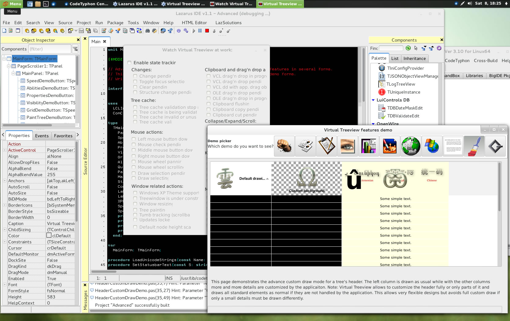Viewport: 510px width, 321px height.
Task: Toggle Default node height scale checkbox
Action: [x=135, y=227]
